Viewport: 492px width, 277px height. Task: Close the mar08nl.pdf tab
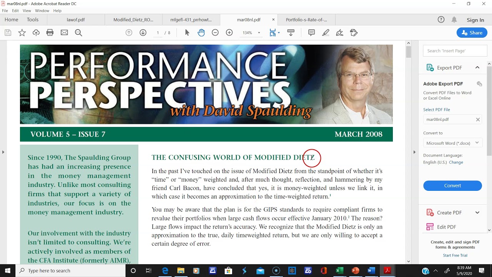[274, 20]
